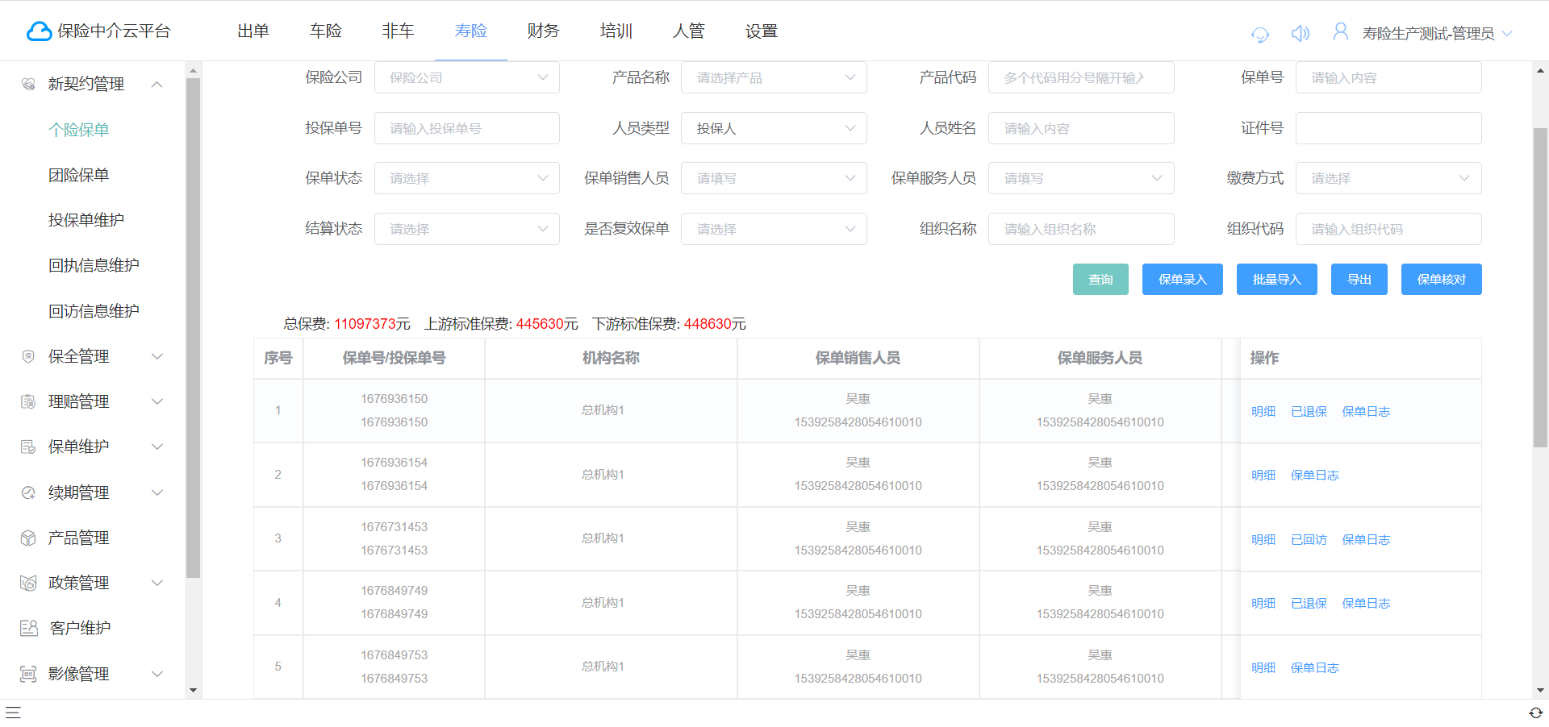Image resolution: width=1549 pixels, height=727 pixels.
Task: Open 投保单维护 in the sidebar
Action: 86,220
